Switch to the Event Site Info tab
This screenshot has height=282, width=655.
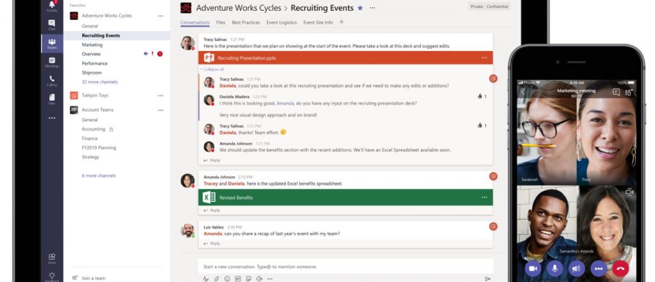[318, 22]
